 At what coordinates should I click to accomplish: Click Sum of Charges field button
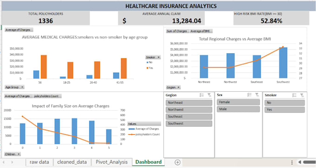coord(177,31)
